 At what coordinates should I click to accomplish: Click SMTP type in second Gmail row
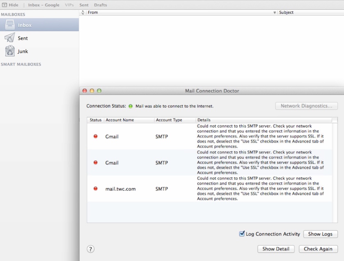click(x=162, y=163)
